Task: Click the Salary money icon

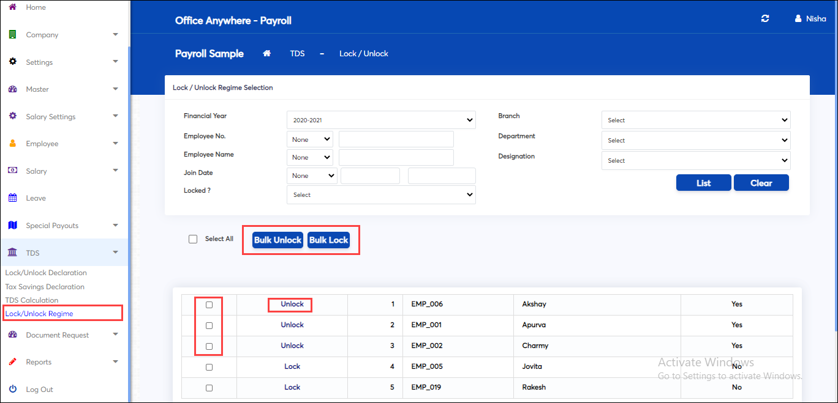Action: pos(12,171)
